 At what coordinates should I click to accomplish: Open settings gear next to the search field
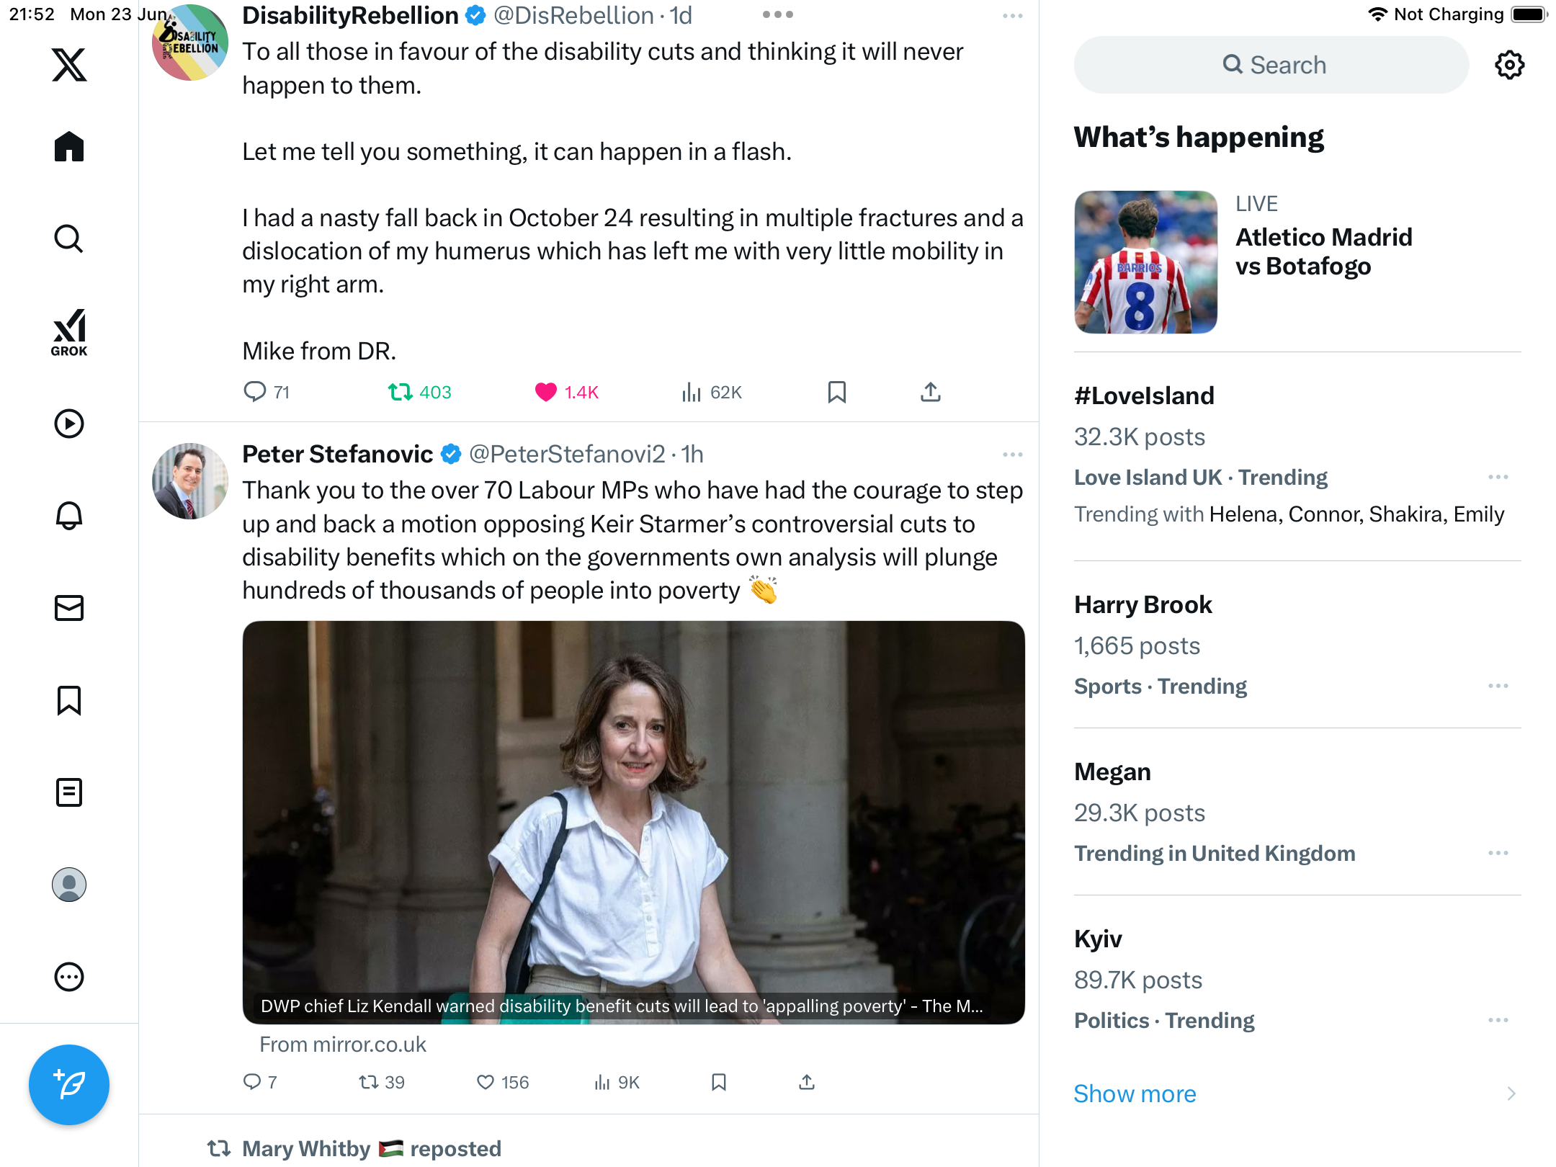1509,65
